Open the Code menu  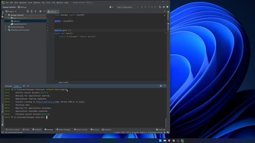pos(30,3)
